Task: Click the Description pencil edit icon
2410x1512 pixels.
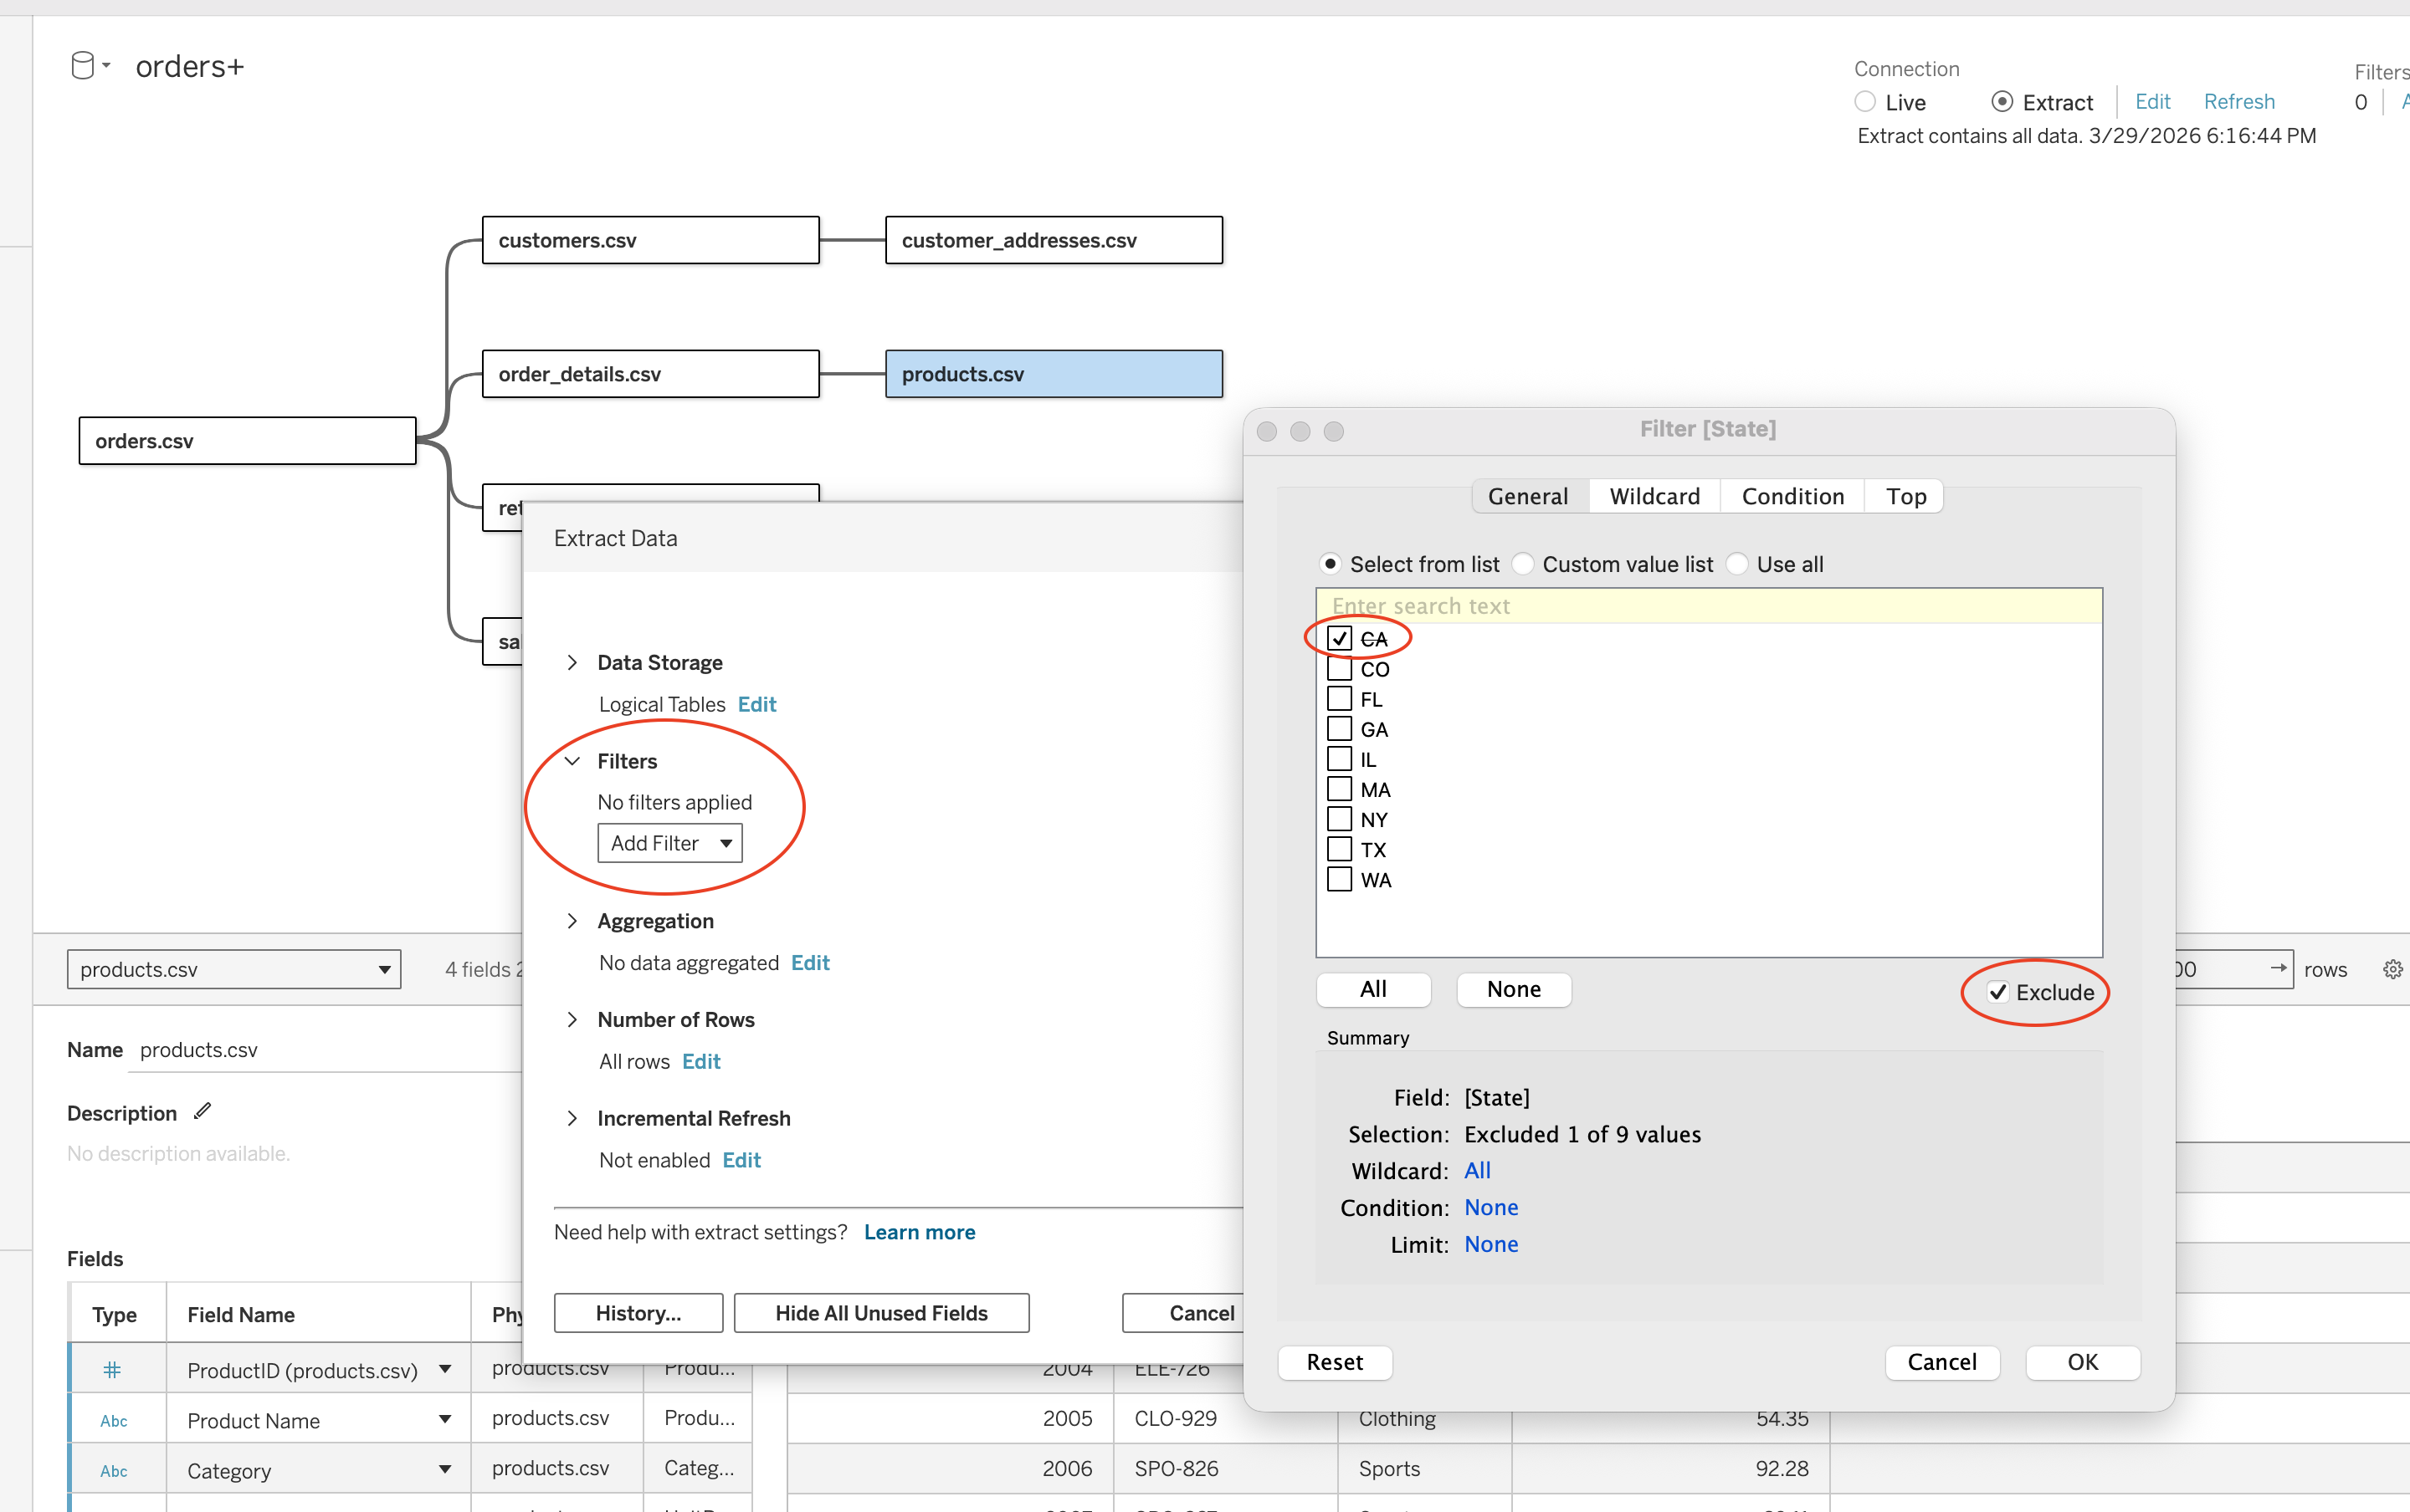Action: 203,1111
